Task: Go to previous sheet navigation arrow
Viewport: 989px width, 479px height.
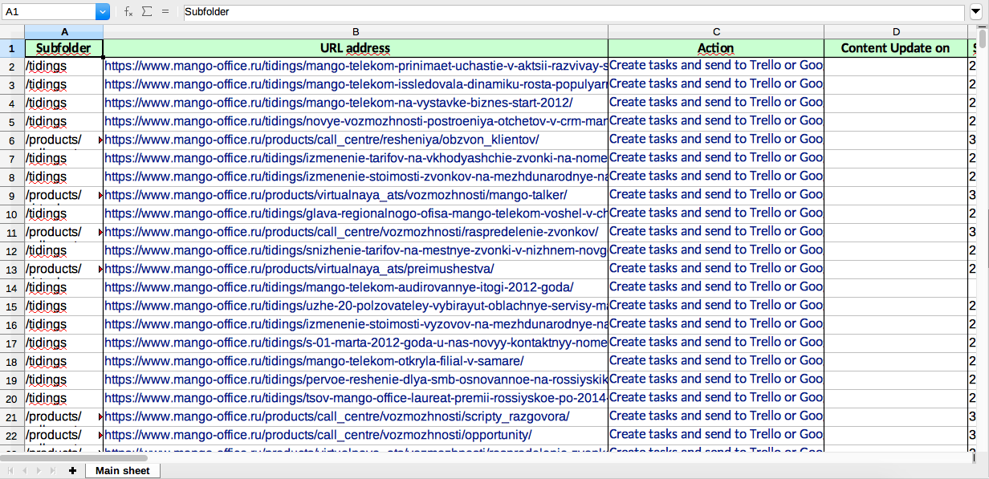Action: tap(25, 470)
